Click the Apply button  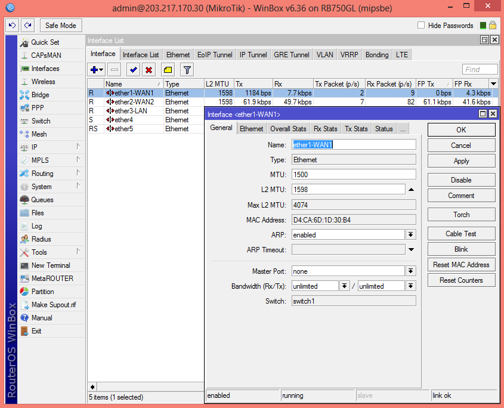[461, 161]
